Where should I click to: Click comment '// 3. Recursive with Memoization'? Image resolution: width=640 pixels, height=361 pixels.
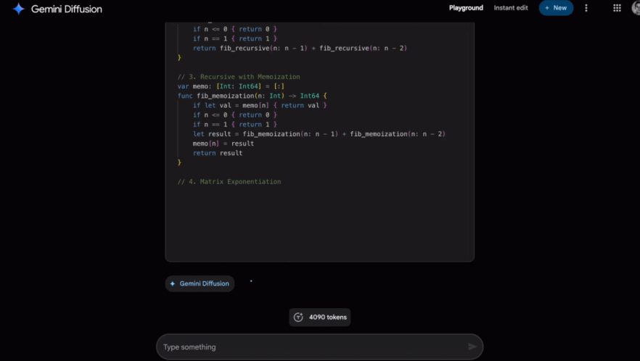(239, 77)
